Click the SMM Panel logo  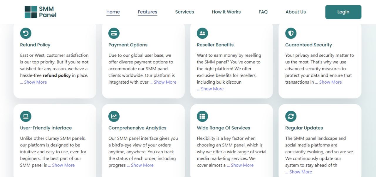[x=41, y=12]
